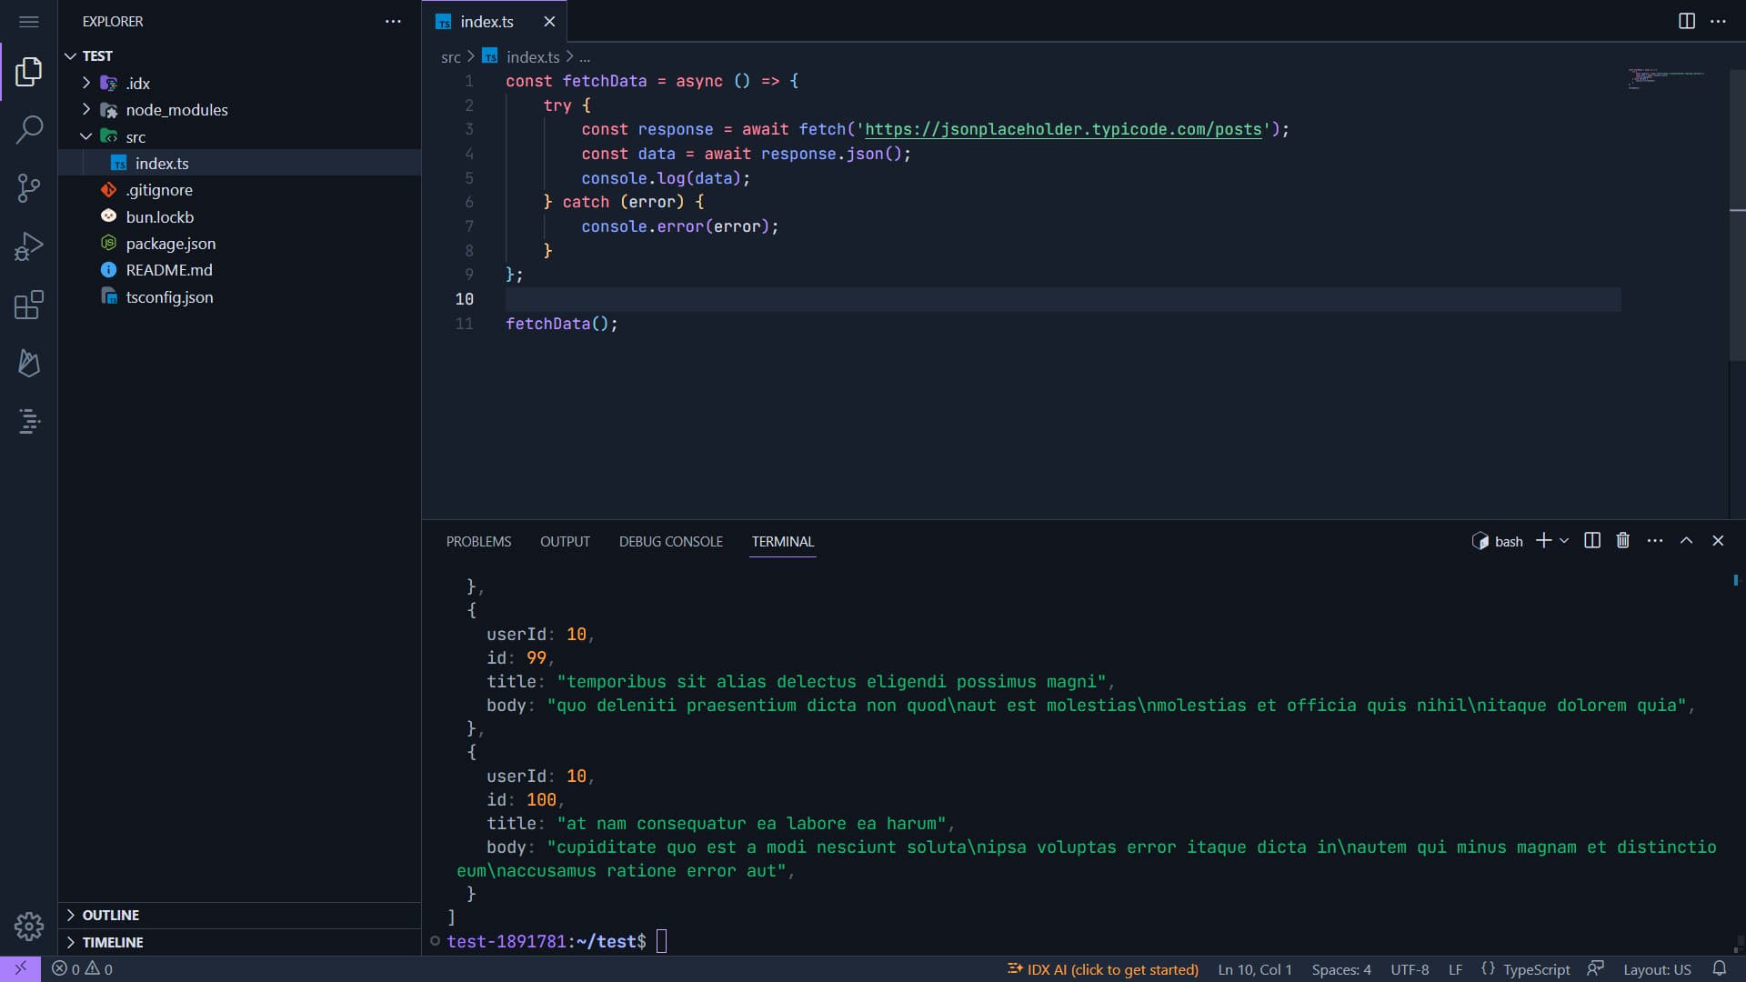Place cursor at terminal prompt input

[x=661, y=941]
